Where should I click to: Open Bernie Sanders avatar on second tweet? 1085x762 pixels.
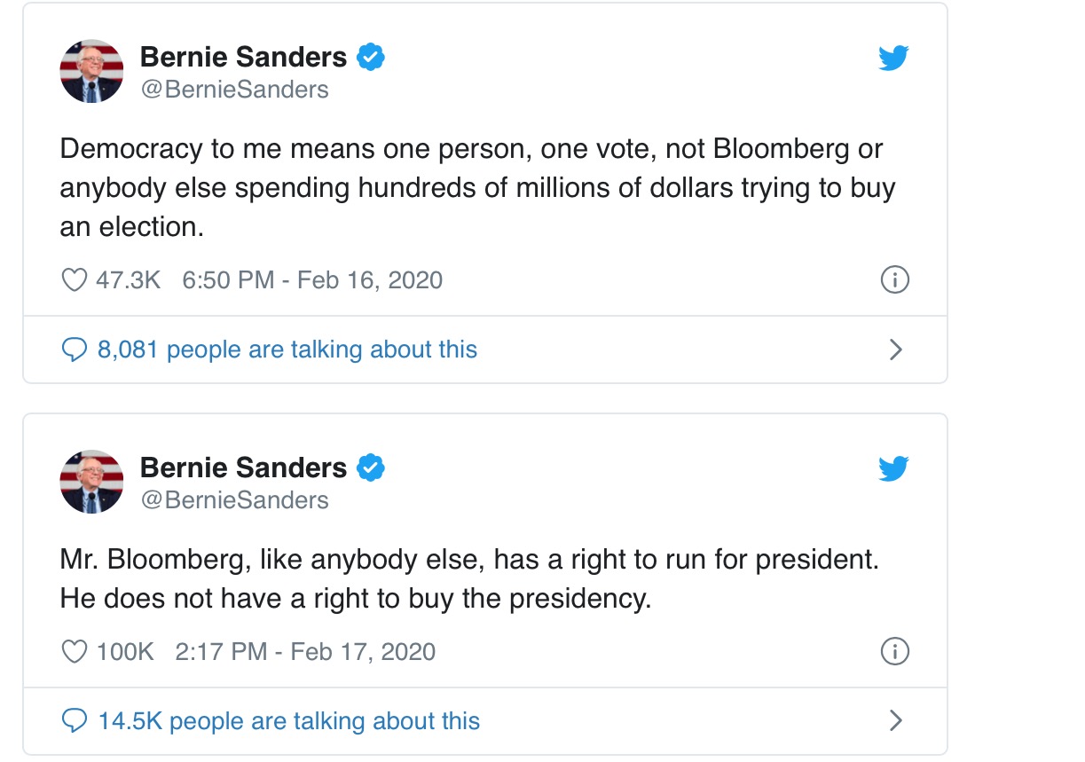pyautogui.click(x=91, y=482)
